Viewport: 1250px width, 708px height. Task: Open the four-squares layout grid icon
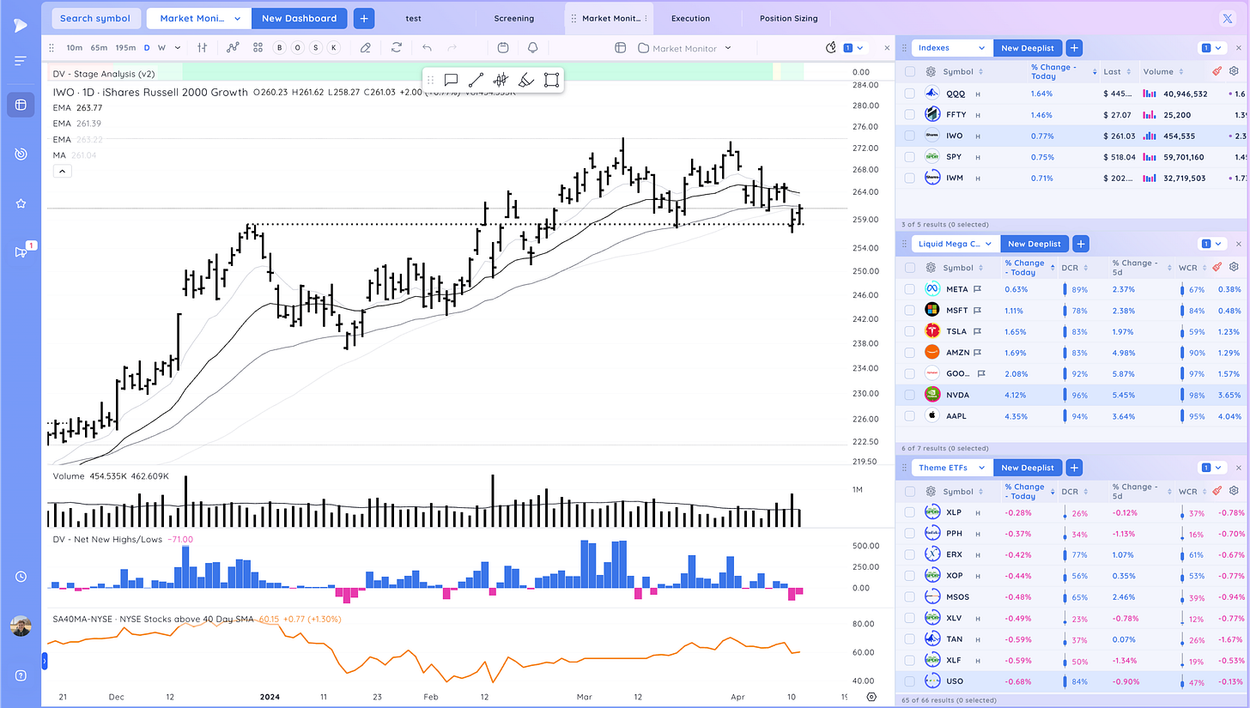tap(258, 48)
